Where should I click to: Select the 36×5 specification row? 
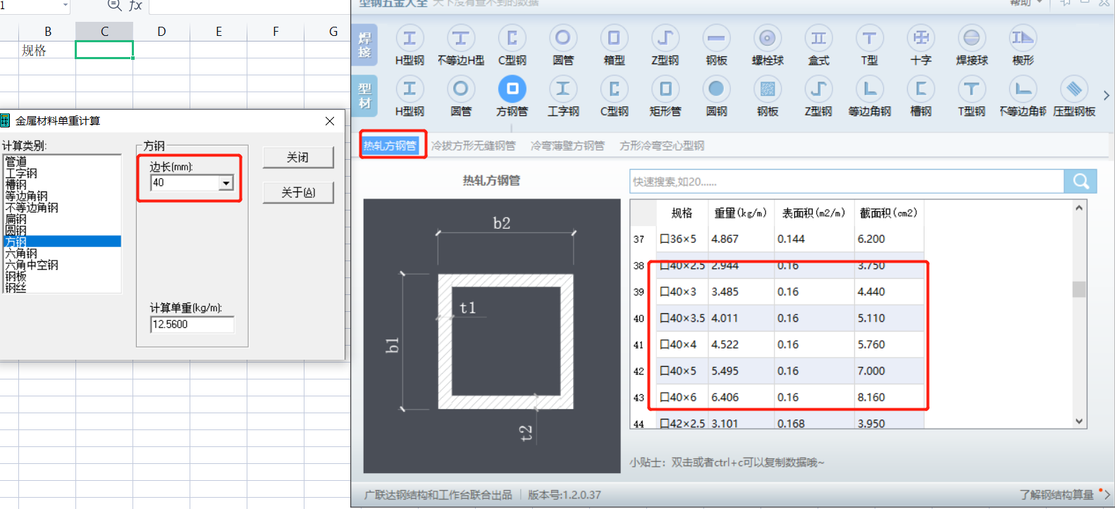777,239
